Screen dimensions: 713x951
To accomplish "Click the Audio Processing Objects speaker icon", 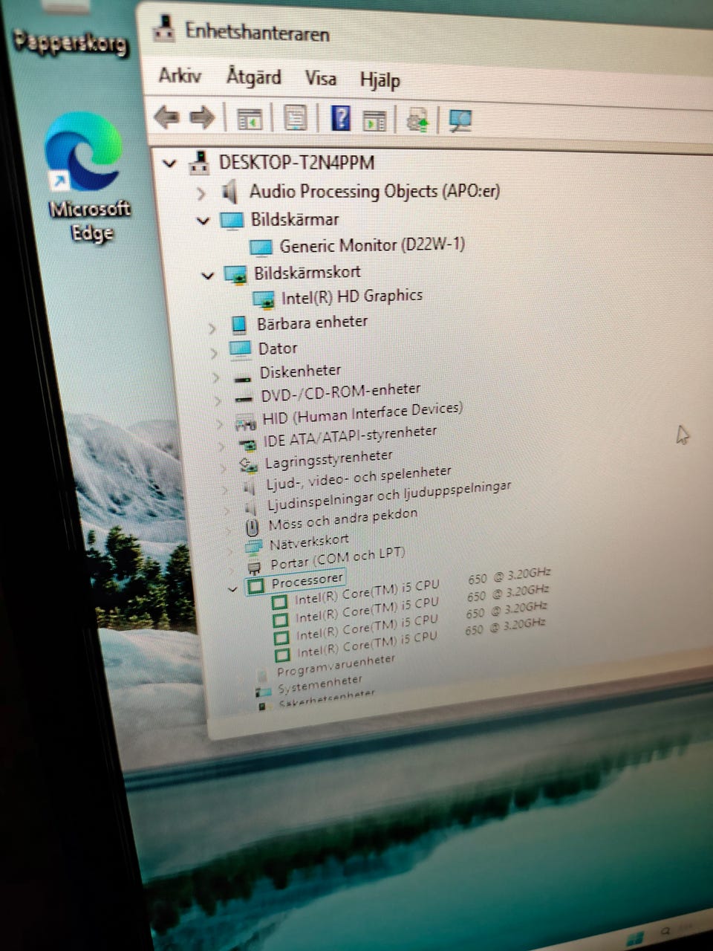I will point(229,192).
